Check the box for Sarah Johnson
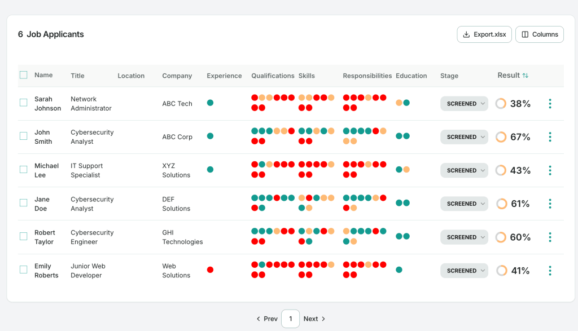Screen dimensions: 578x331 click(23, 103)
